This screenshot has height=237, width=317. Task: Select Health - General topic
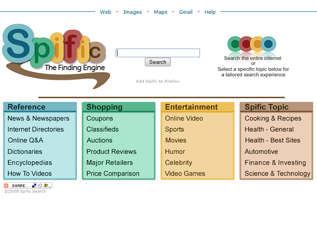pos(269,129)
